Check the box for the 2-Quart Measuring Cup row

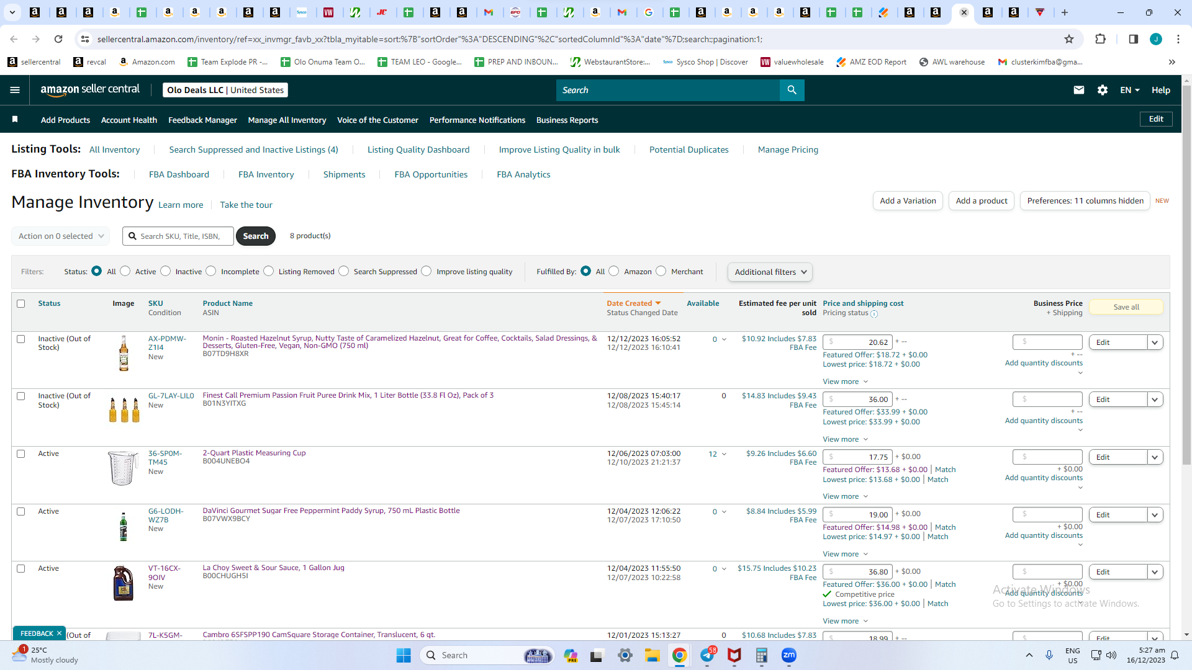coord(21,454)
